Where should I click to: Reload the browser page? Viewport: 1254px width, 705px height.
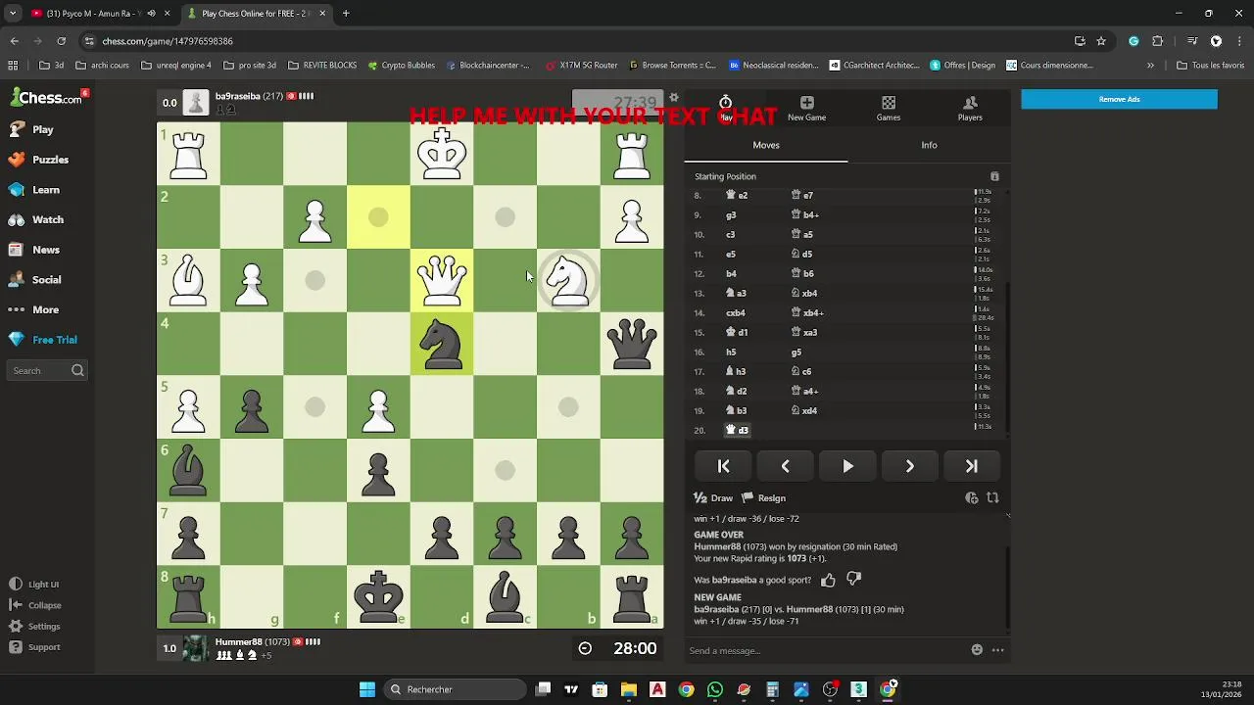tap(62, 41)
